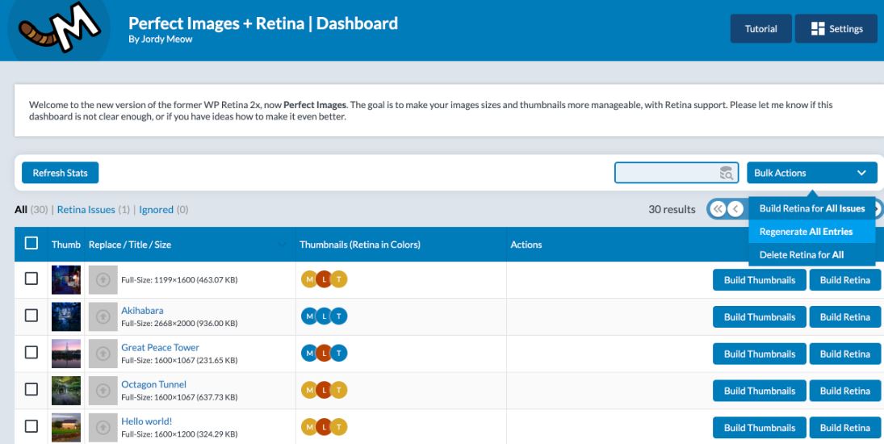The height and width of the screenshot is (444, 884).
Task: Tick checkbox for Great Peace Tower row
Action: click(x=31, y=353)
